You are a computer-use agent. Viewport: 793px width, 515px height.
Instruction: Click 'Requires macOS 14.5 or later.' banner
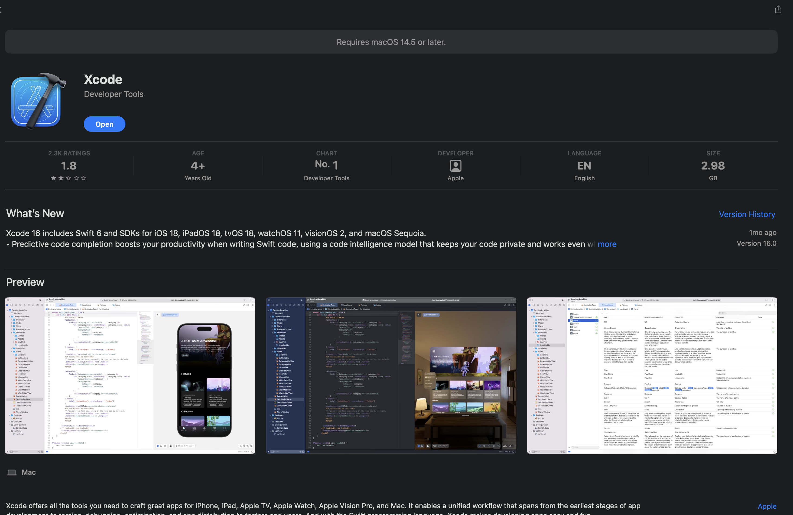point(391,42)
